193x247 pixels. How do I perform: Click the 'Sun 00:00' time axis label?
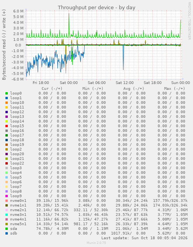pyautogui.click(x=181, y=83)
